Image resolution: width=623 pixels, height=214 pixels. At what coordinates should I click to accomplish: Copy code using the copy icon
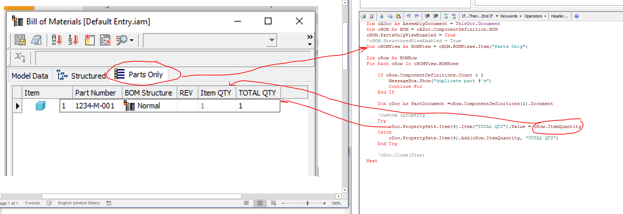390,16
